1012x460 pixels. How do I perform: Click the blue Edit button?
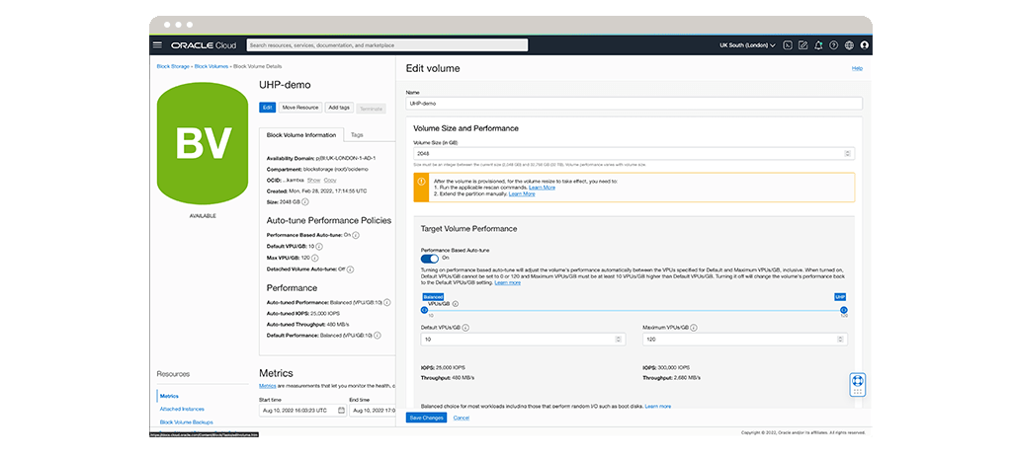tap(267, 108)
